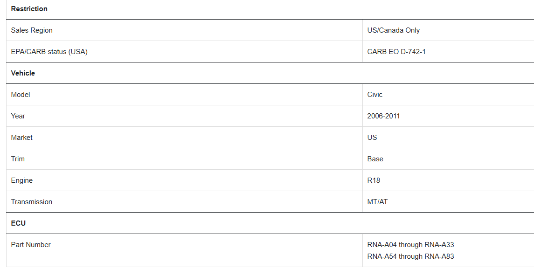Viewport: 534px width, 269px height.
Task: Click the ECU section header
Action: click(x=18, y=223)
